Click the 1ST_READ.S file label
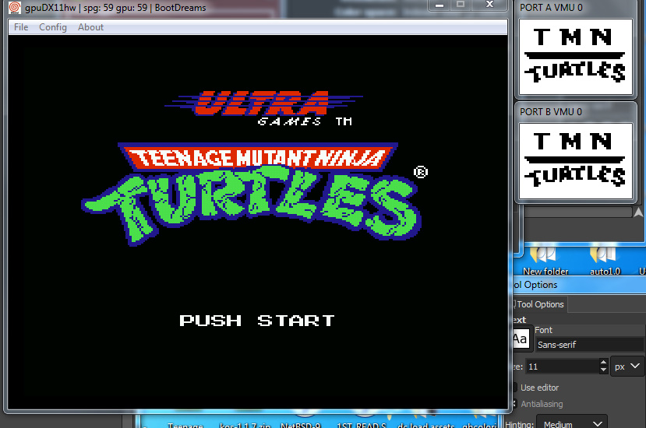Image resolution: width=646 pixels, height=428 pixels. pos(362,425)
